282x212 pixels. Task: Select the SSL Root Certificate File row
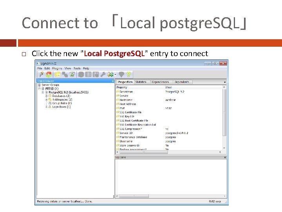pos(169,121)
